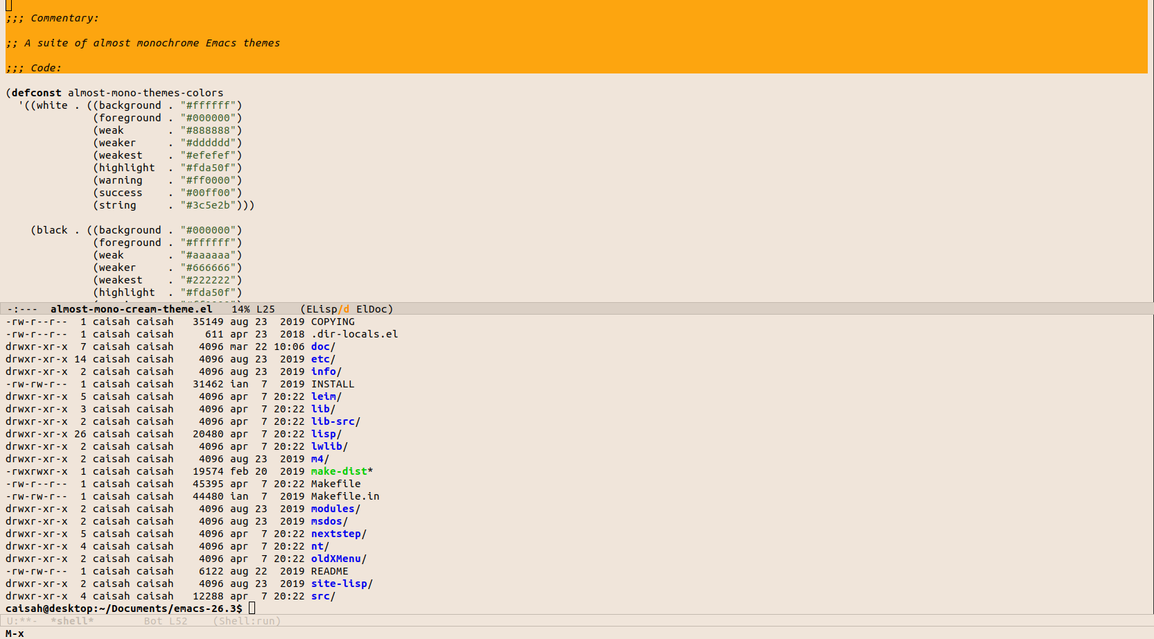Click the drwxr-xr-x permissions of doc/ row
Screen dimensions: 1154x639
click(37, 347)
